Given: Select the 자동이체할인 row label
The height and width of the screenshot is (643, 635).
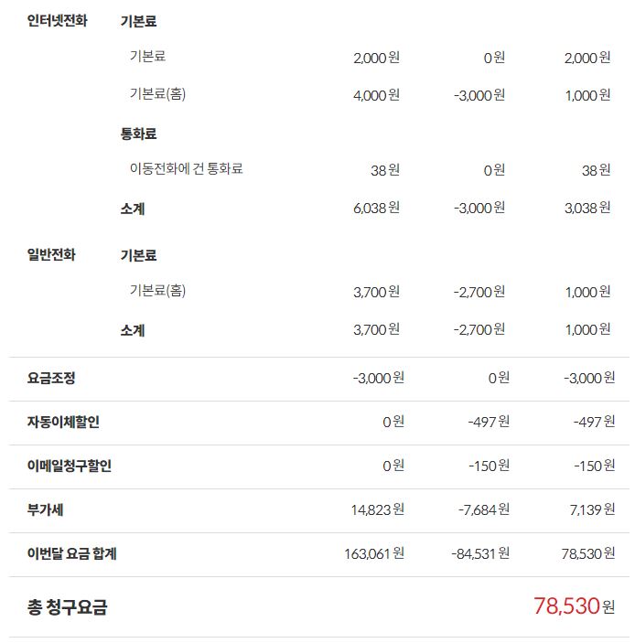Looking at the screenshot, I should [x=63, y=422].
